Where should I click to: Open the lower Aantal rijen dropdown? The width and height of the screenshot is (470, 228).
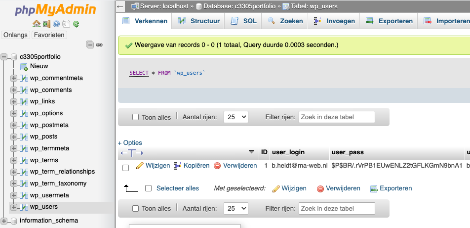click(236, 208)
